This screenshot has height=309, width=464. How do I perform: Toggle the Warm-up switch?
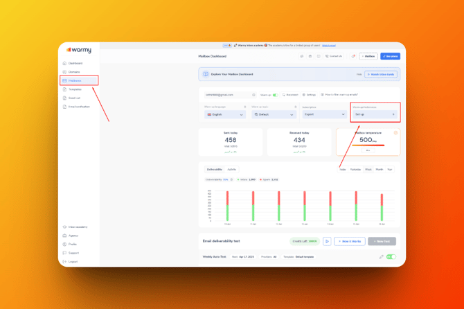(275, 95)
